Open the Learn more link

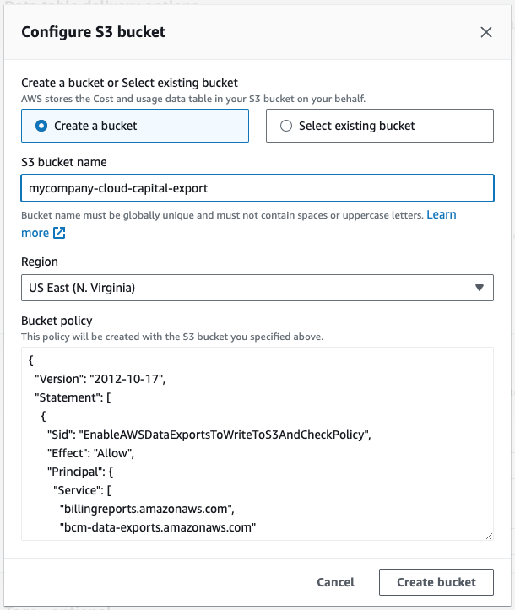441,215
